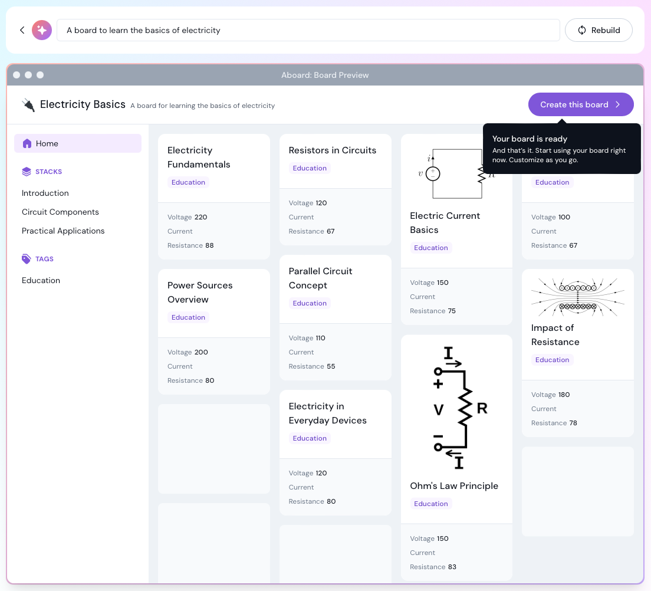The image size is (651, 591).
Task: Click the Home house icon in sidebar
Action: point(27,143)
